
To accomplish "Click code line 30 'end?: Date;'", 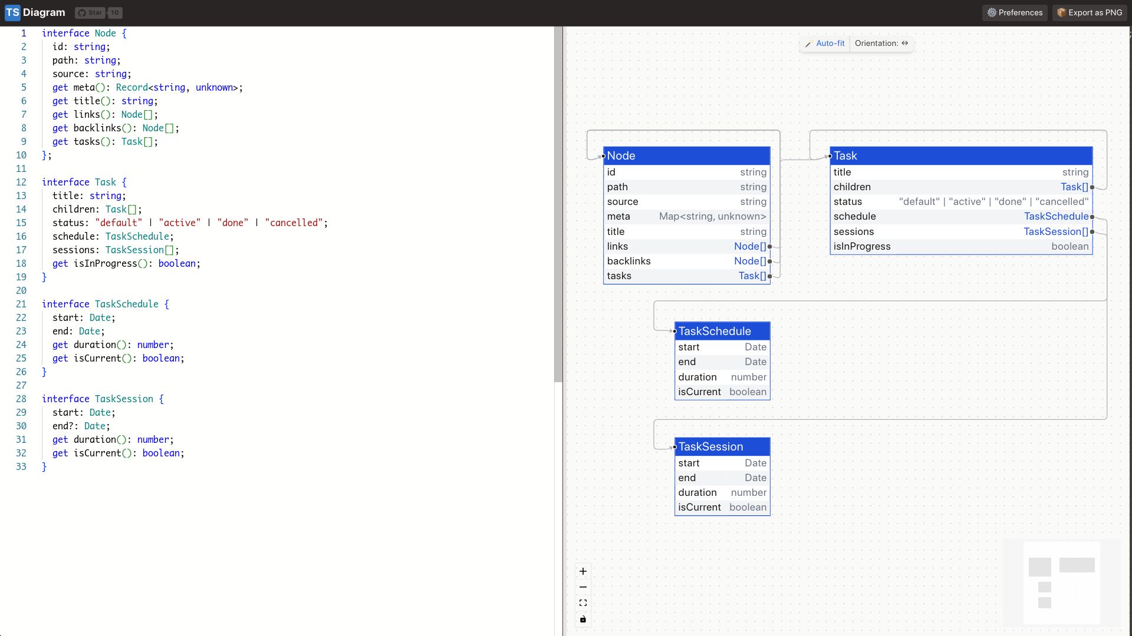I will pyautogui.click(x=81, y=426).
